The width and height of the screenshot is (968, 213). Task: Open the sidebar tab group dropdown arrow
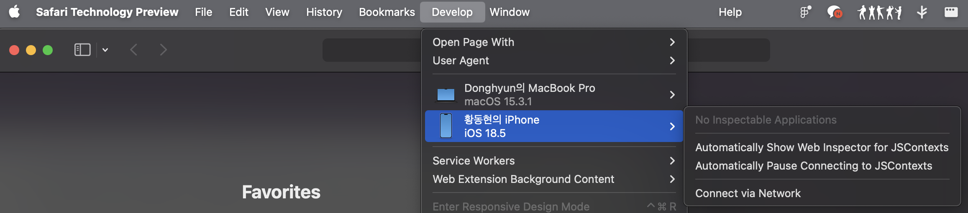105,50
